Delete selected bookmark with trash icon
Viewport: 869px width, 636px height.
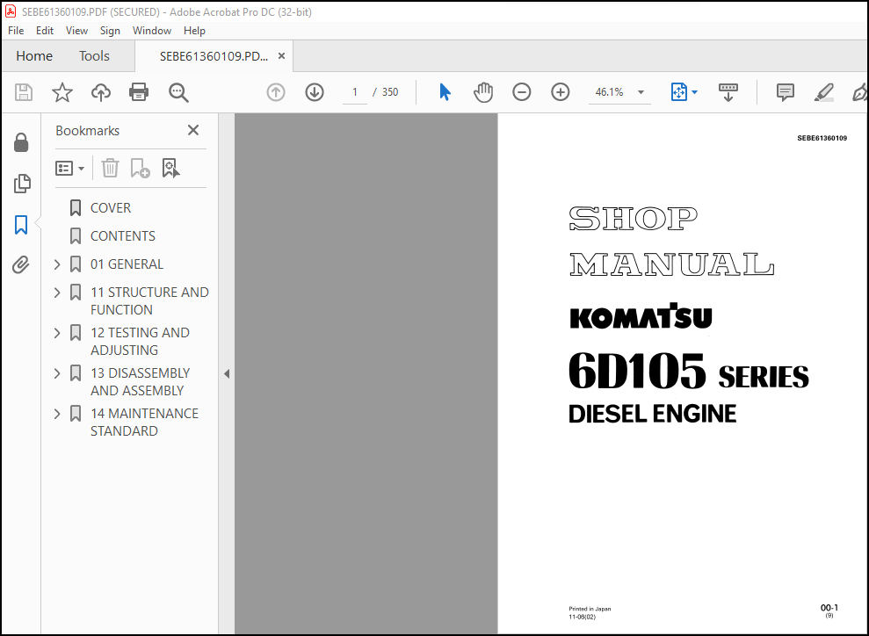pyautogui.click(x=111, y=168)
